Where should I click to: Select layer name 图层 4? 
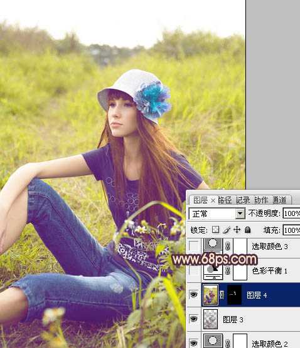[x=257, y=295]
